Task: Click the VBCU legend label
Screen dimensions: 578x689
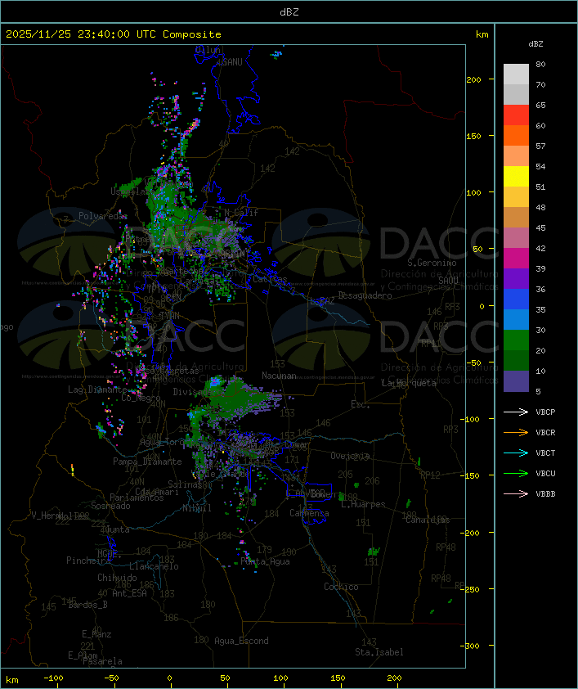Action: tap(545, 473)
